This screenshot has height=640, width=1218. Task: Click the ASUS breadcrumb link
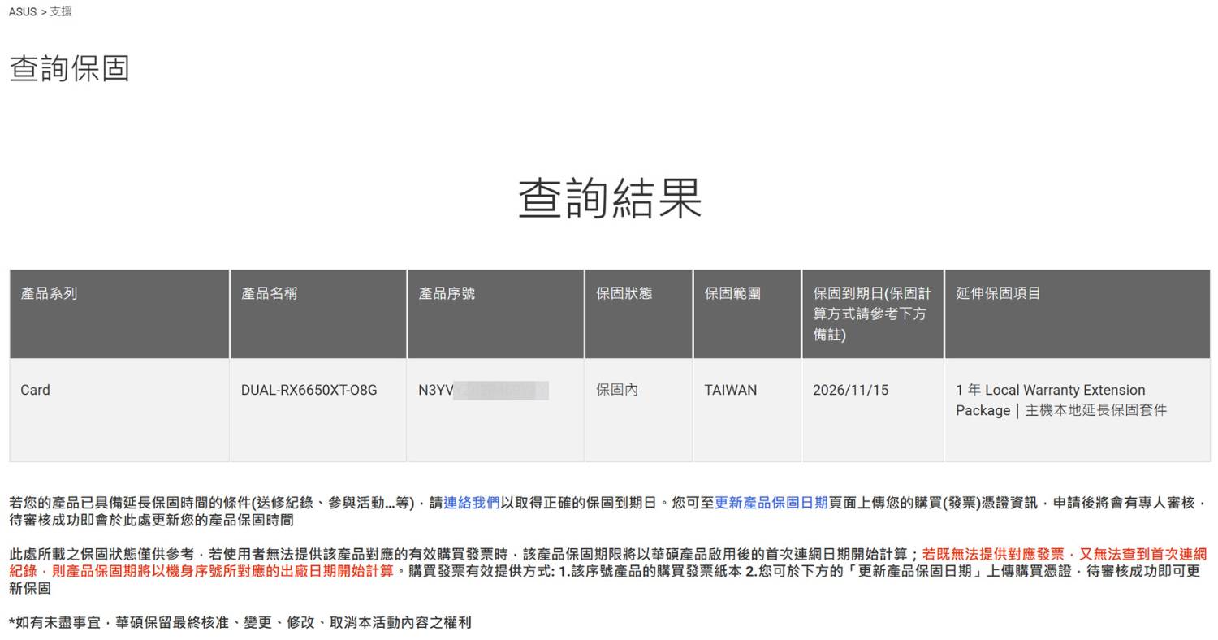click(22, 11)
